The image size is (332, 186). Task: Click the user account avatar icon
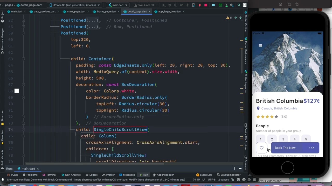(x=245, y=5)
